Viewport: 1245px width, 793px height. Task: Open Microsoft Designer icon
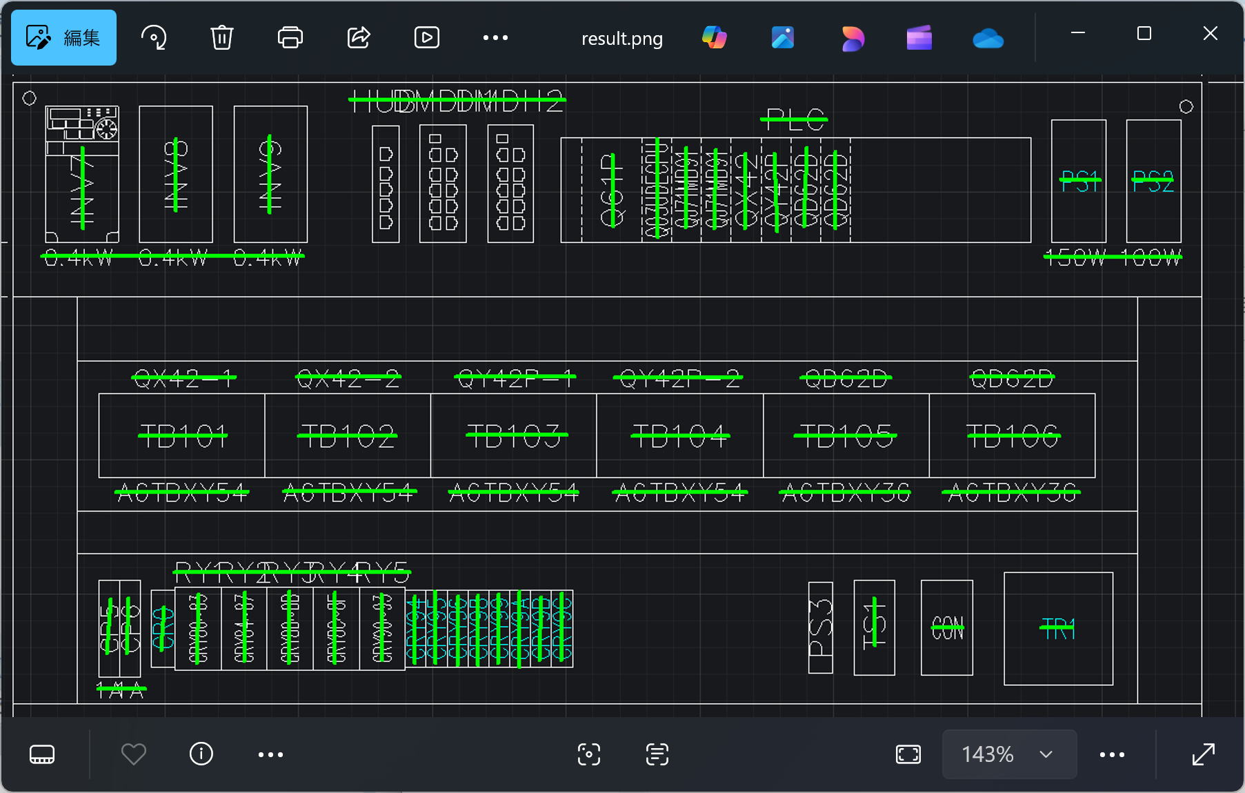pyautogui.click(x=853, y=38)
